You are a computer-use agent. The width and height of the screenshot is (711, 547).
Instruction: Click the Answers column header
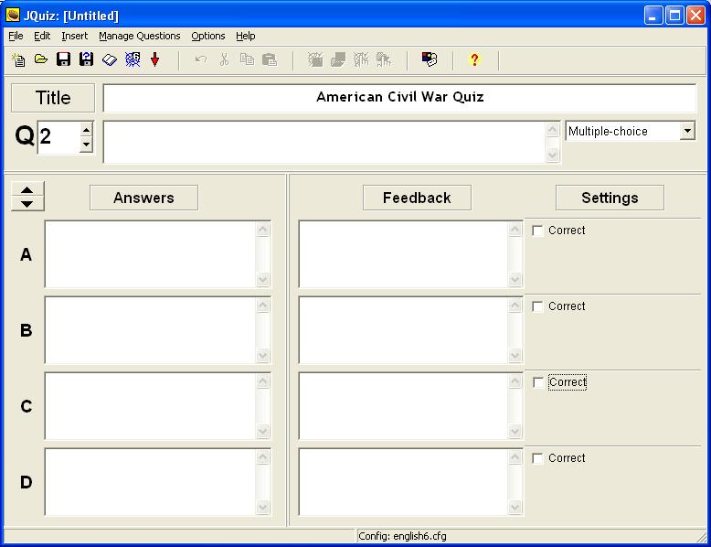pos(143,198)
